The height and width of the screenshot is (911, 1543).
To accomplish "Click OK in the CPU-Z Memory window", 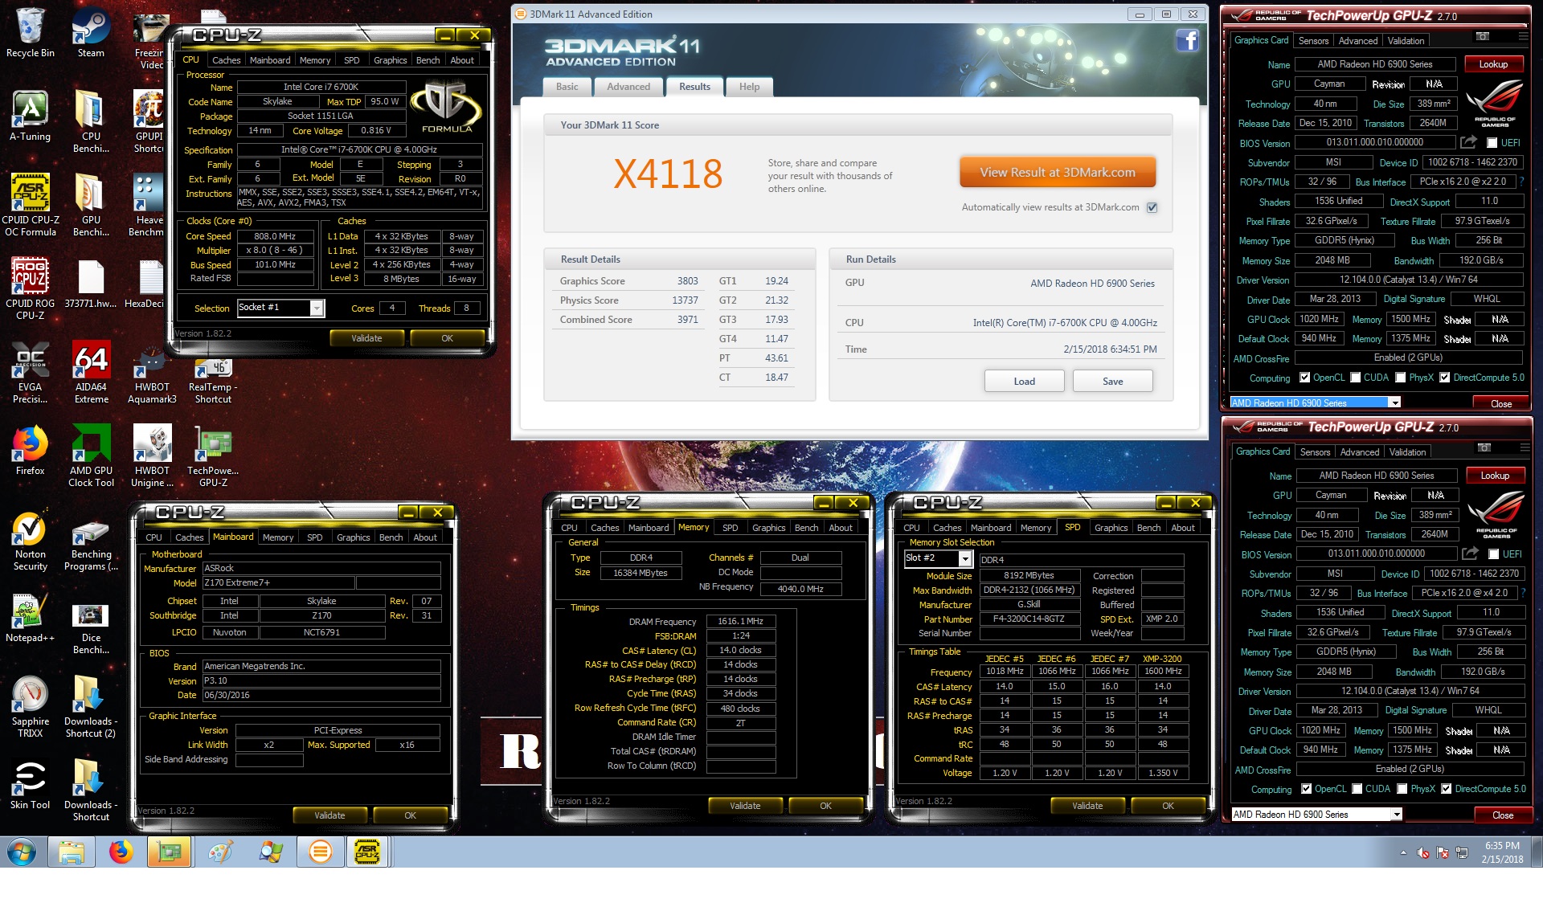I will click(825, 806).
